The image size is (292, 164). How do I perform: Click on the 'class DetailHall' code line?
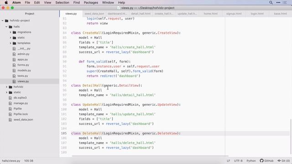(106, 86)
